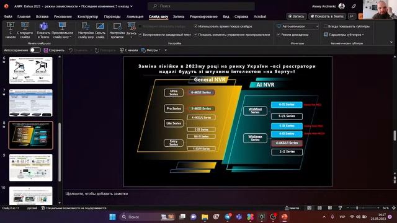Click Alexey Andrienko account avatar
The width and height of the screenshot is (397, 223).
(342, 6)
